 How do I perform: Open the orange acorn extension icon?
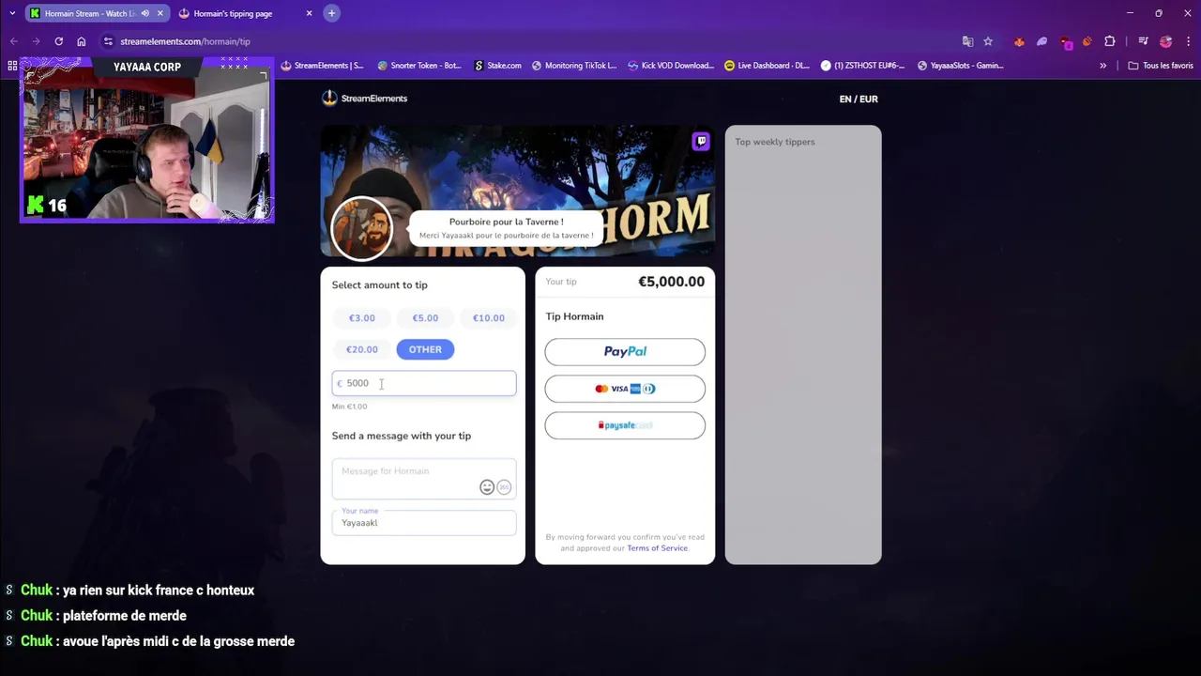[1087, 41]
